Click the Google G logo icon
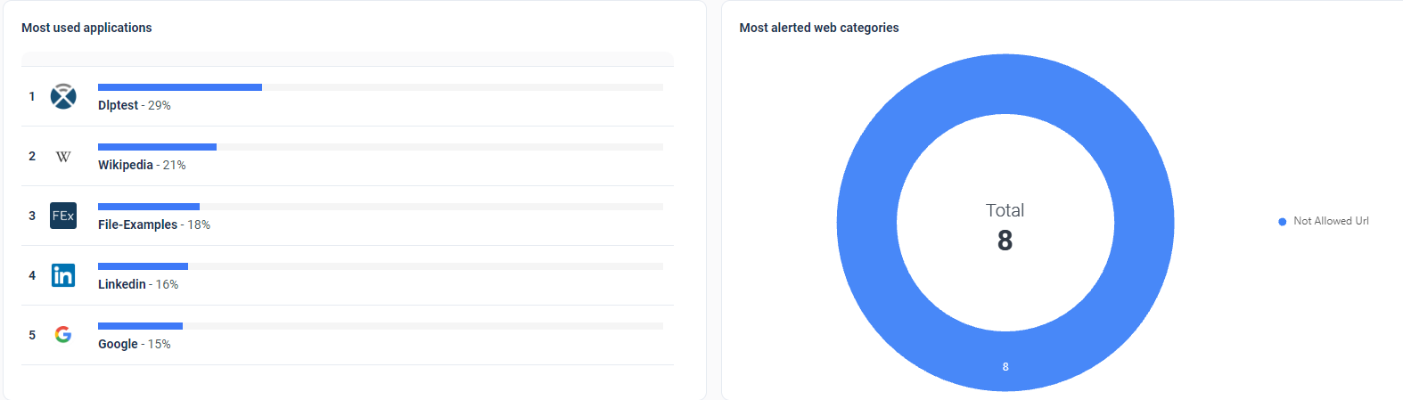The width and height of the screenshot is (1403, 400). [x=63, y=334]
